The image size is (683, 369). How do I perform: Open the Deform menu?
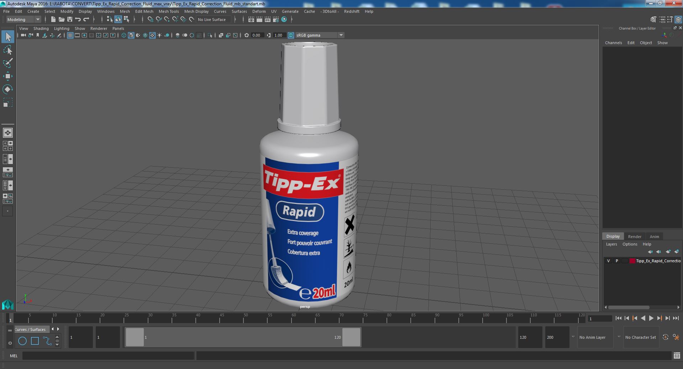coord(259,11)
